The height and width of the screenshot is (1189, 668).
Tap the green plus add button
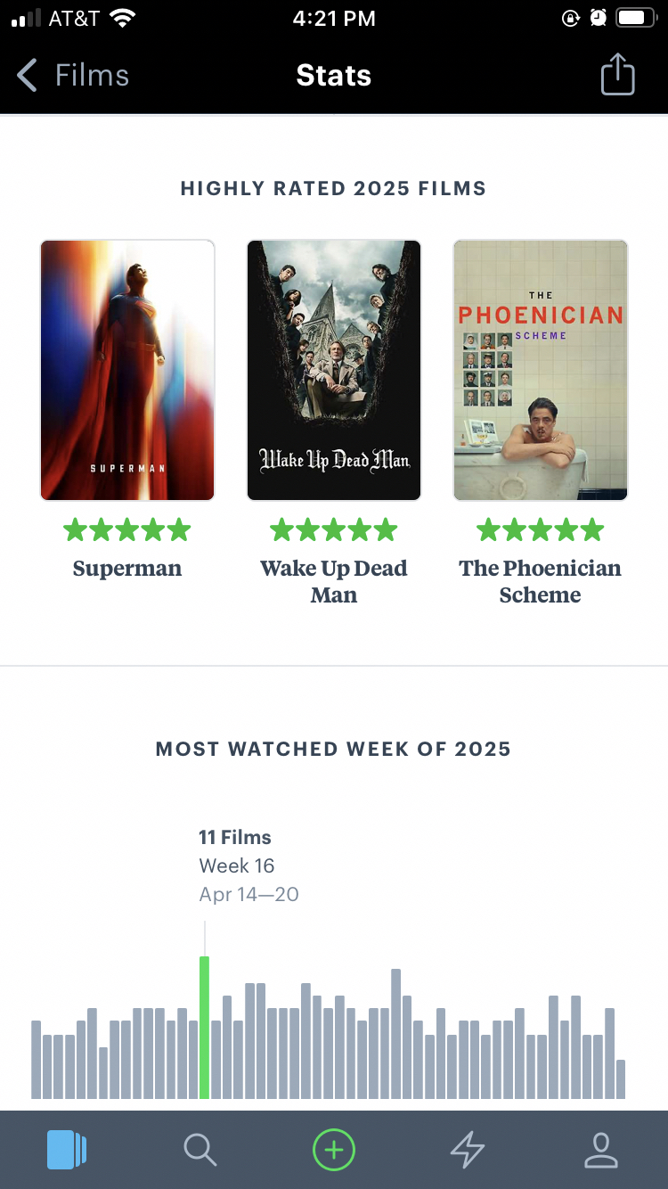pos(334,1150)
